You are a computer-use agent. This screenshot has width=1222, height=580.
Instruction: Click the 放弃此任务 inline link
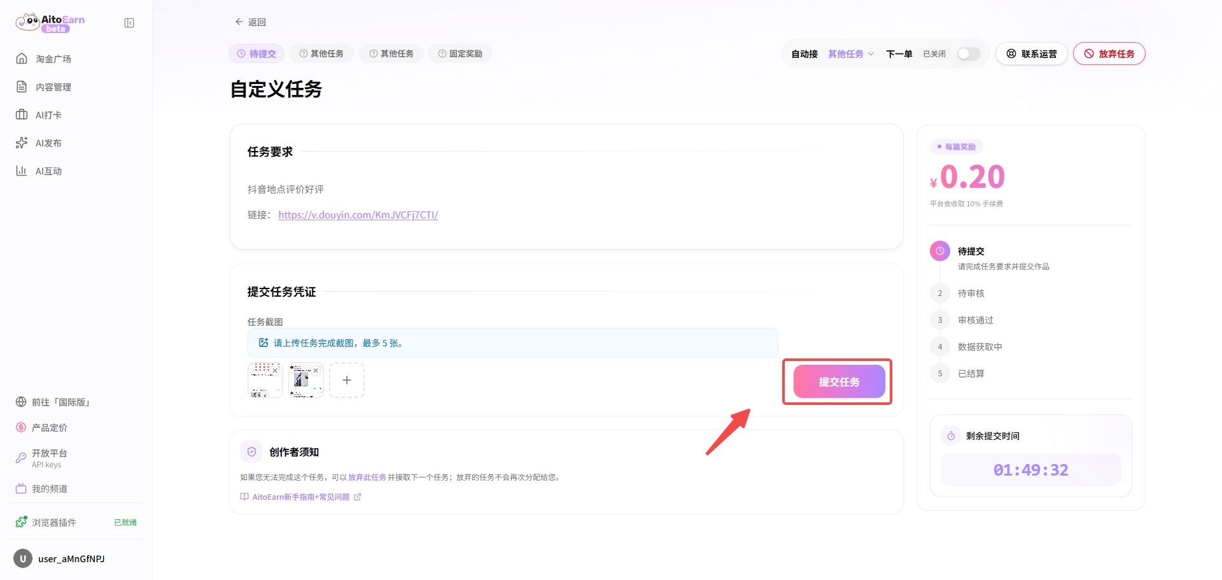(367, 477)
